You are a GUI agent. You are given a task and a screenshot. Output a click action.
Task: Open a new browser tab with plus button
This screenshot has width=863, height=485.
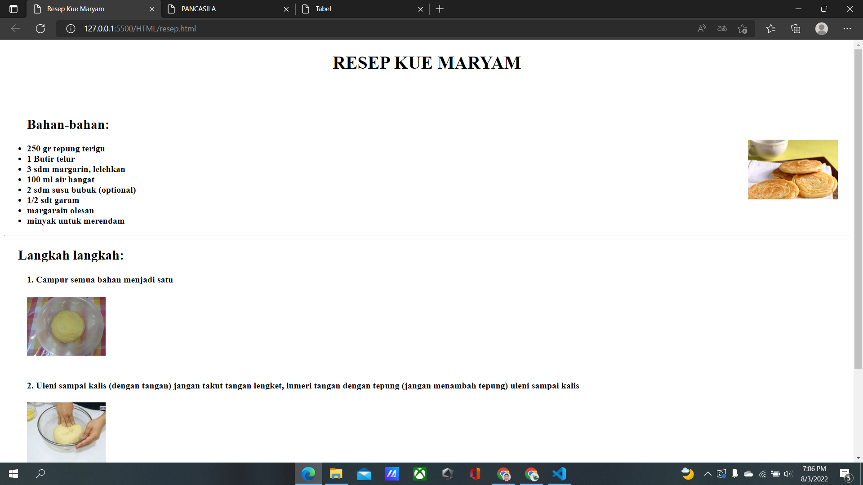click(x=440, y=9)
